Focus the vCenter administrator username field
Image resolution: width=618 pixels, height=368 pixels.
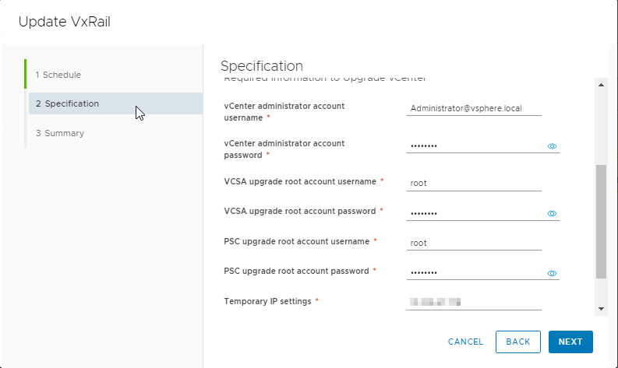[473, 108]
